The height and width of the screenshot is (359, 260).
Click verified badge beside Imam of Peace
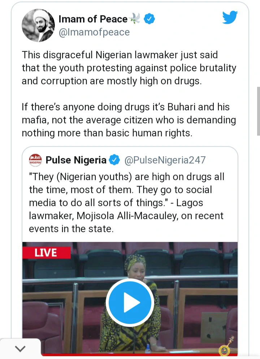pos(149,19)
